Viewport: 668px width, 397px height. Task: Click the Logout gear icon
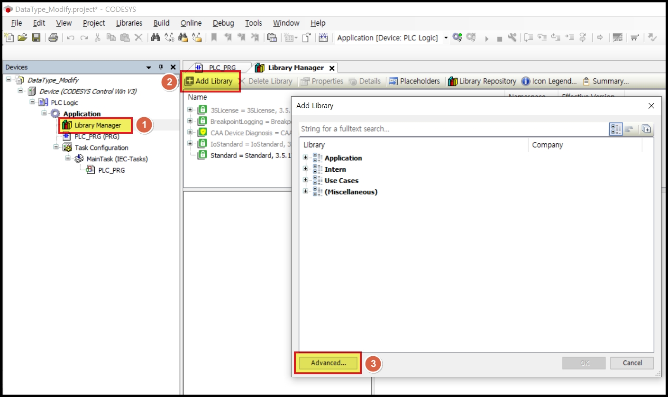click(x=471, y=37)
